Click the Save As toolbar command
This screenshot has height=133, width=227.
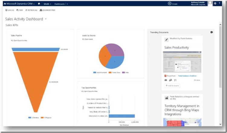click(x=10, y=10)
